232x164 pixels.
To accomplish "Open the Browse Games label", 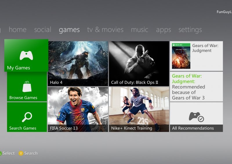I will [23, 98].
